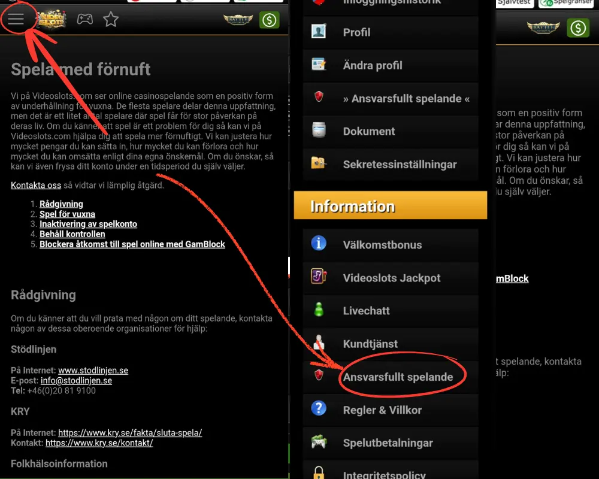Select Videoslots Jackpot menu item
The width and height of the screenshot is (599, 479).
tap(391, 278)
